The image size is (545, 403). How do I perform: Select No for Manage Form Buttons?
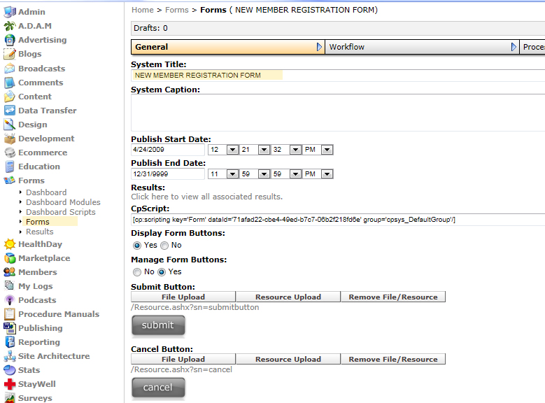(x=137, y=272)
